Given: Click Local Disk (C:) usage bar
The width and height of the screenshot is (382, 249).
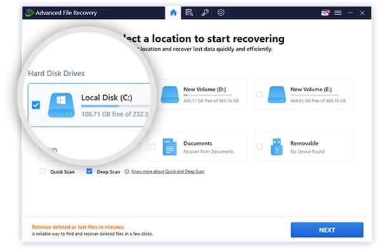Looking at the screenshot, I should click(115, 106).
